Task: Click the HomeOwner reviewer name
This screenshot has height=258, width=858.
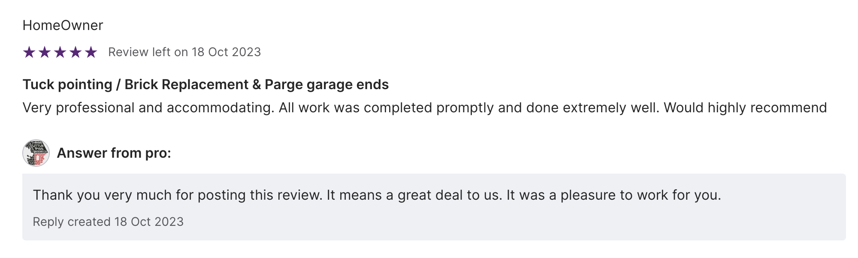Action: coord(63,25)
